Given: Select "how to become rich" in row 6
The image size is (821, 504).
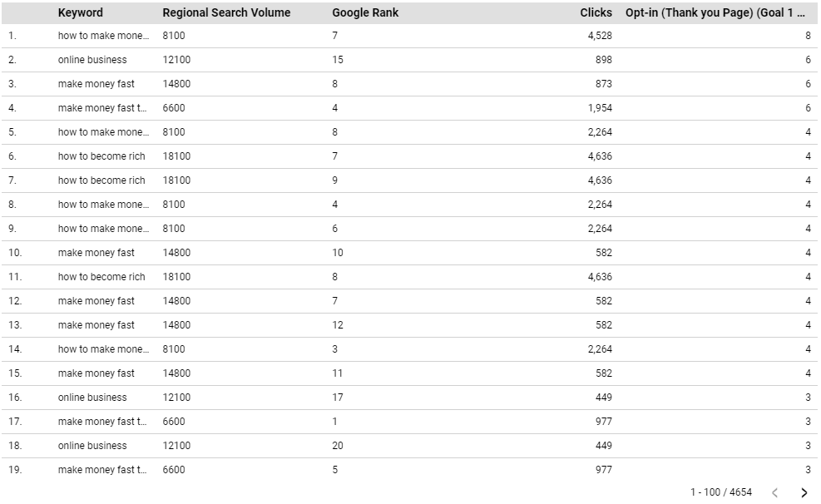Looking at the screenshot, I should [x=101, y=156].
